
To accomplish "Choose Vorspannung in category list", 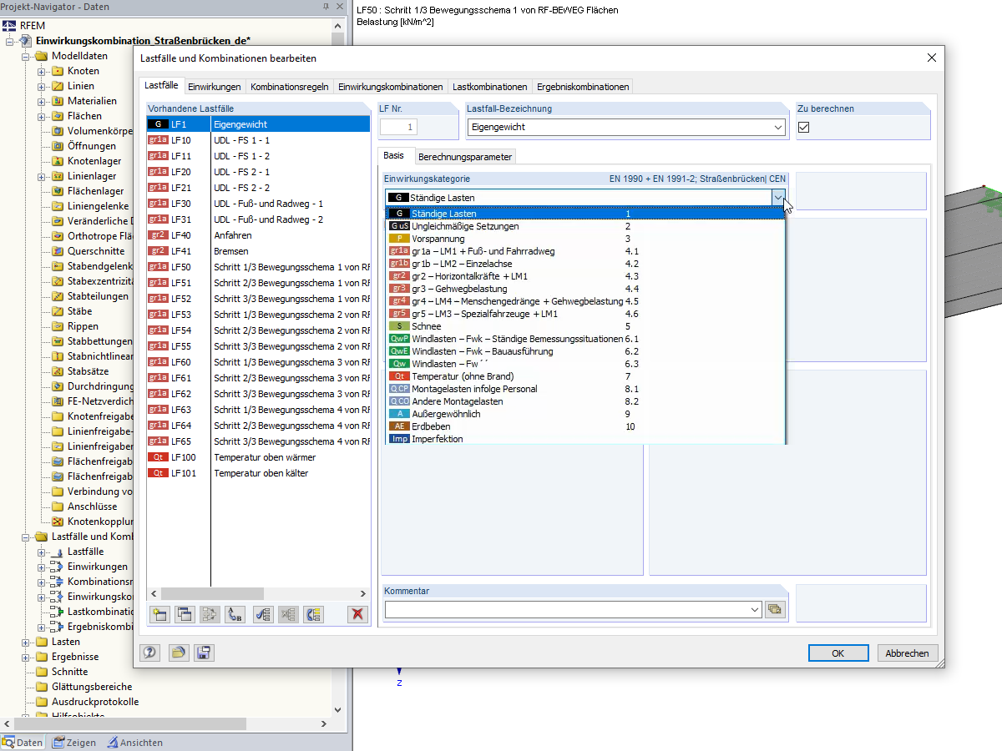I will coord(584,239).
